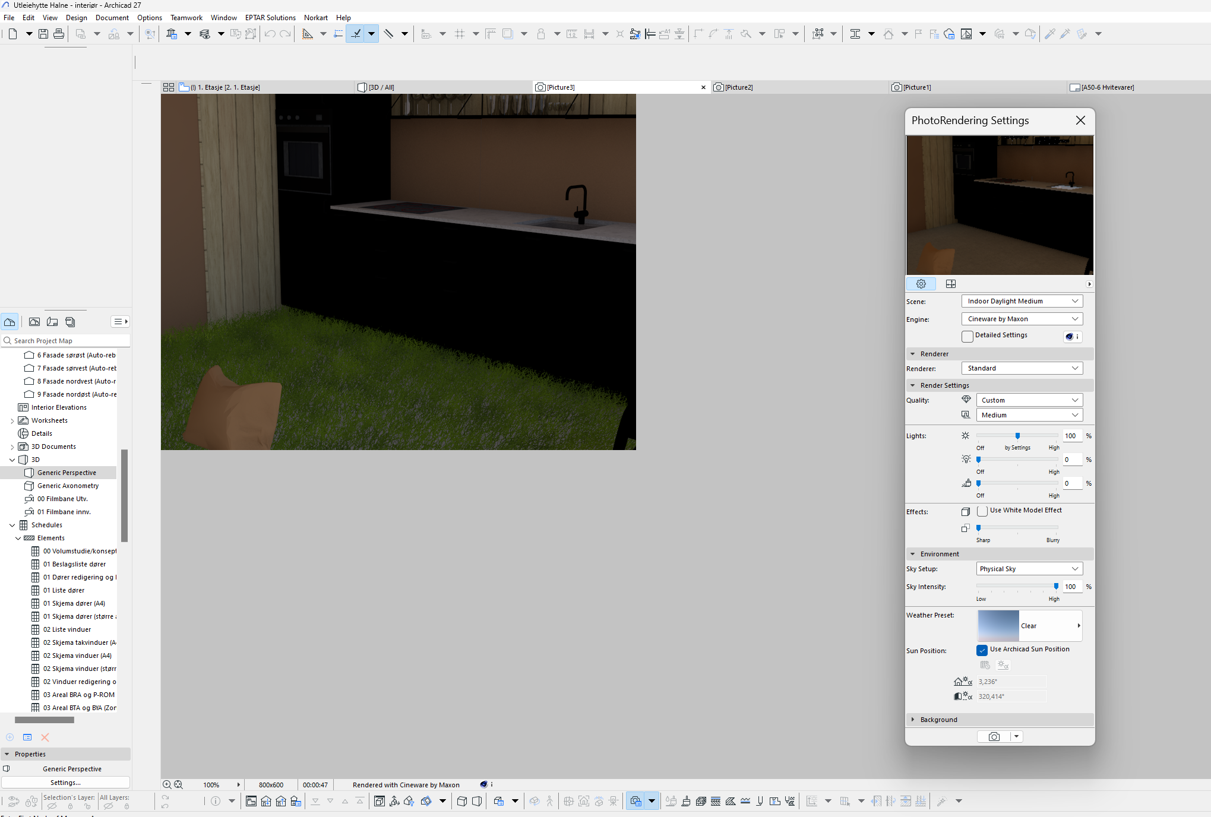The height and width of the screenshot is (817, 1211).
Task: Switch to the Picture2 tab
Action: click(738, 87)
